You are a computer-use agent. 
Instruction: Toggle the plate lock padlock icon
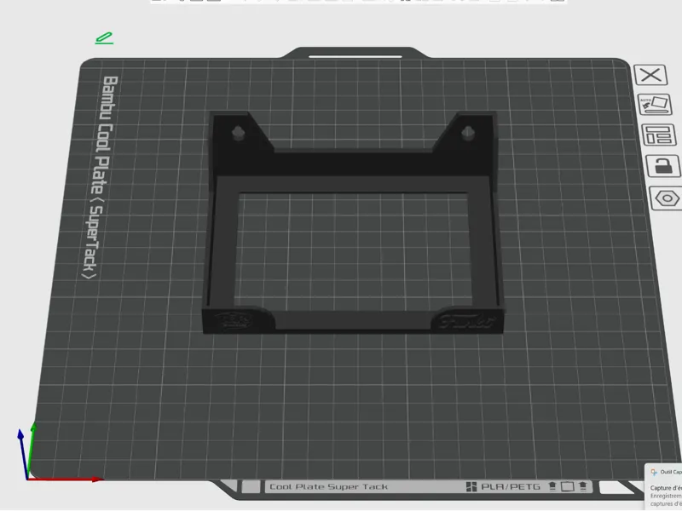point(663,165)
